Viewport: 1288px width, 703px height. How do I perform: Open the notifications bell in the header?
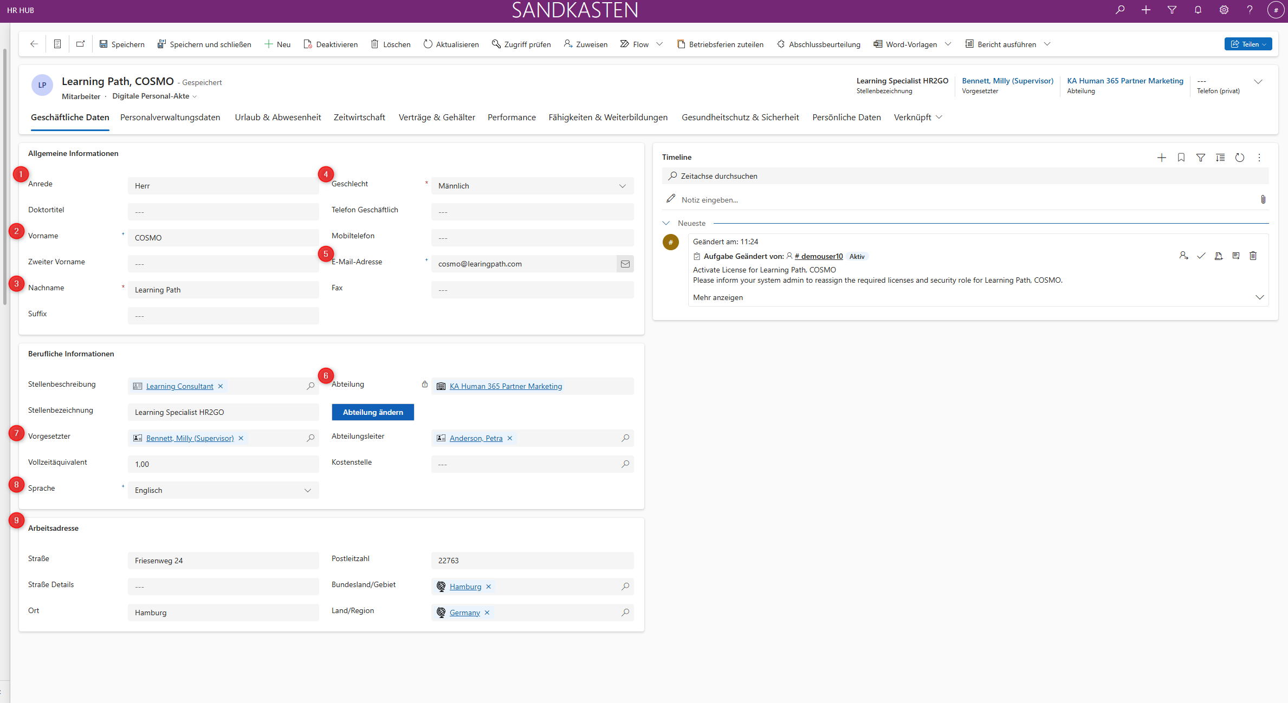point(1198,10)
